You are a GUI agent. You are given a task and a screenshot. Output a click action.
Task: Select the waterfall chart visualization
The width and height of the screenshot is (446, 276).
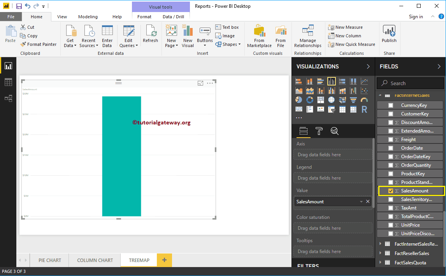pyautogui.click(x=353, y=91)
